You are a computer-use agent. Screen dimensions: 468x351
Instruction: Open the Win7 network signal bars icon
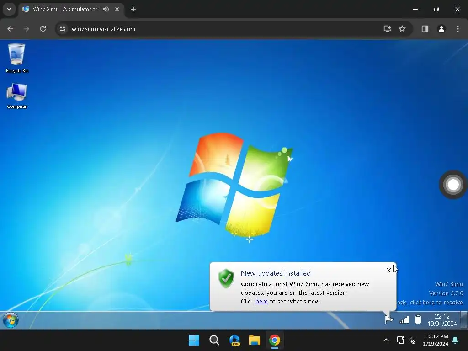tap(404, 320)
